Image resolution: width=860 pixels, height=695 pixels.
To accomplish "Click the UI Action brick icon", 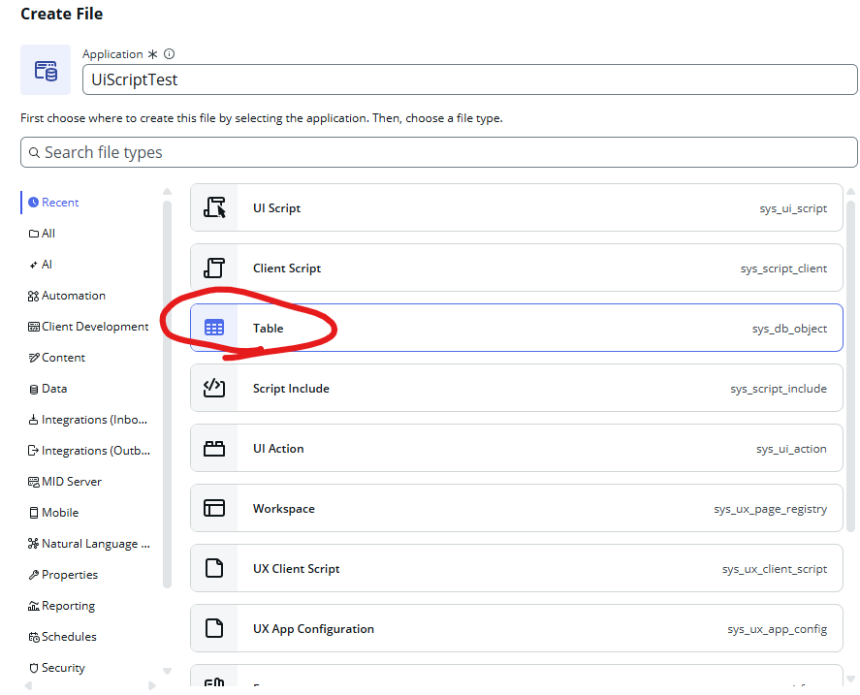I will click(214, 448).
